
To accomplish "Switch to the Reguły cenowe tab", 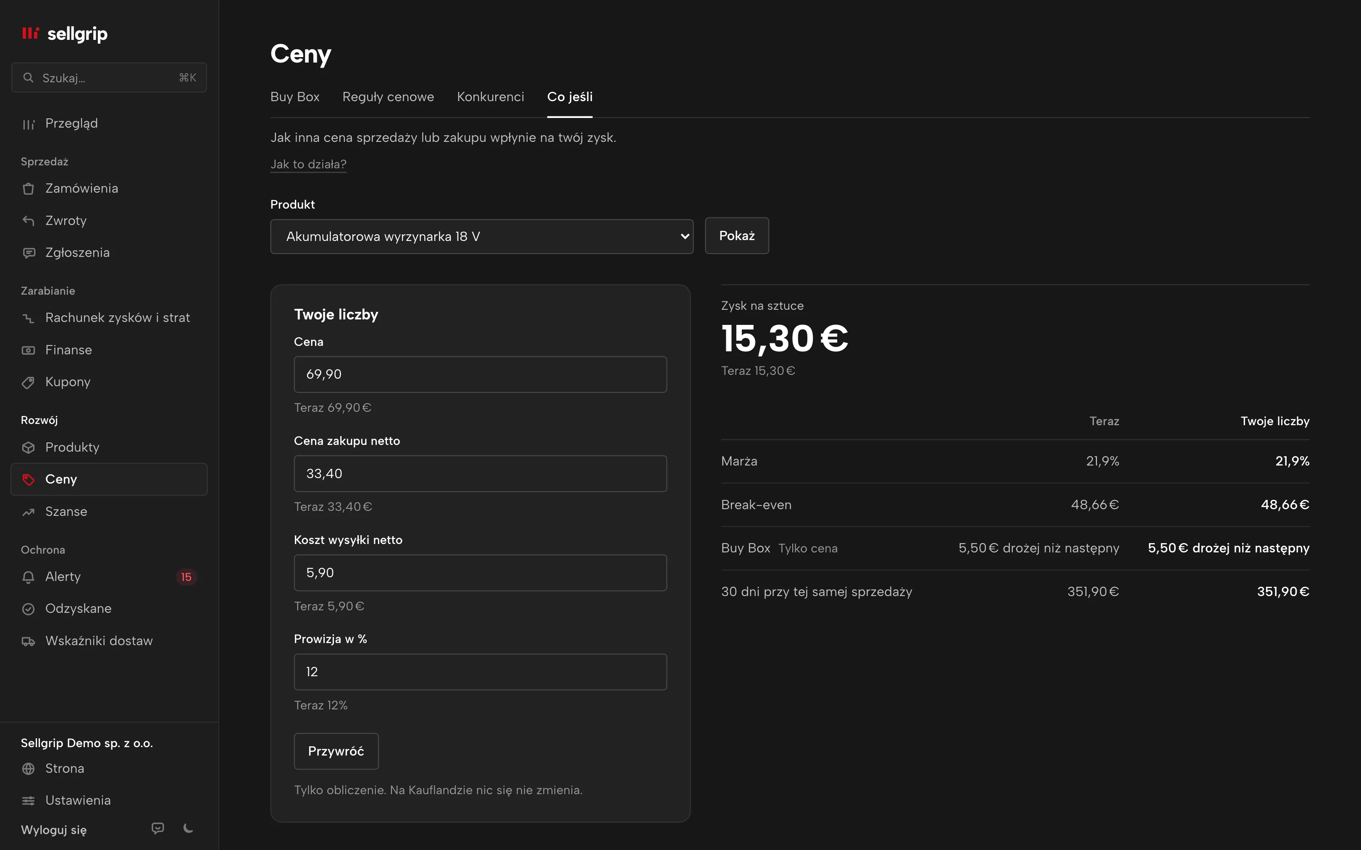I will [388, 97].
